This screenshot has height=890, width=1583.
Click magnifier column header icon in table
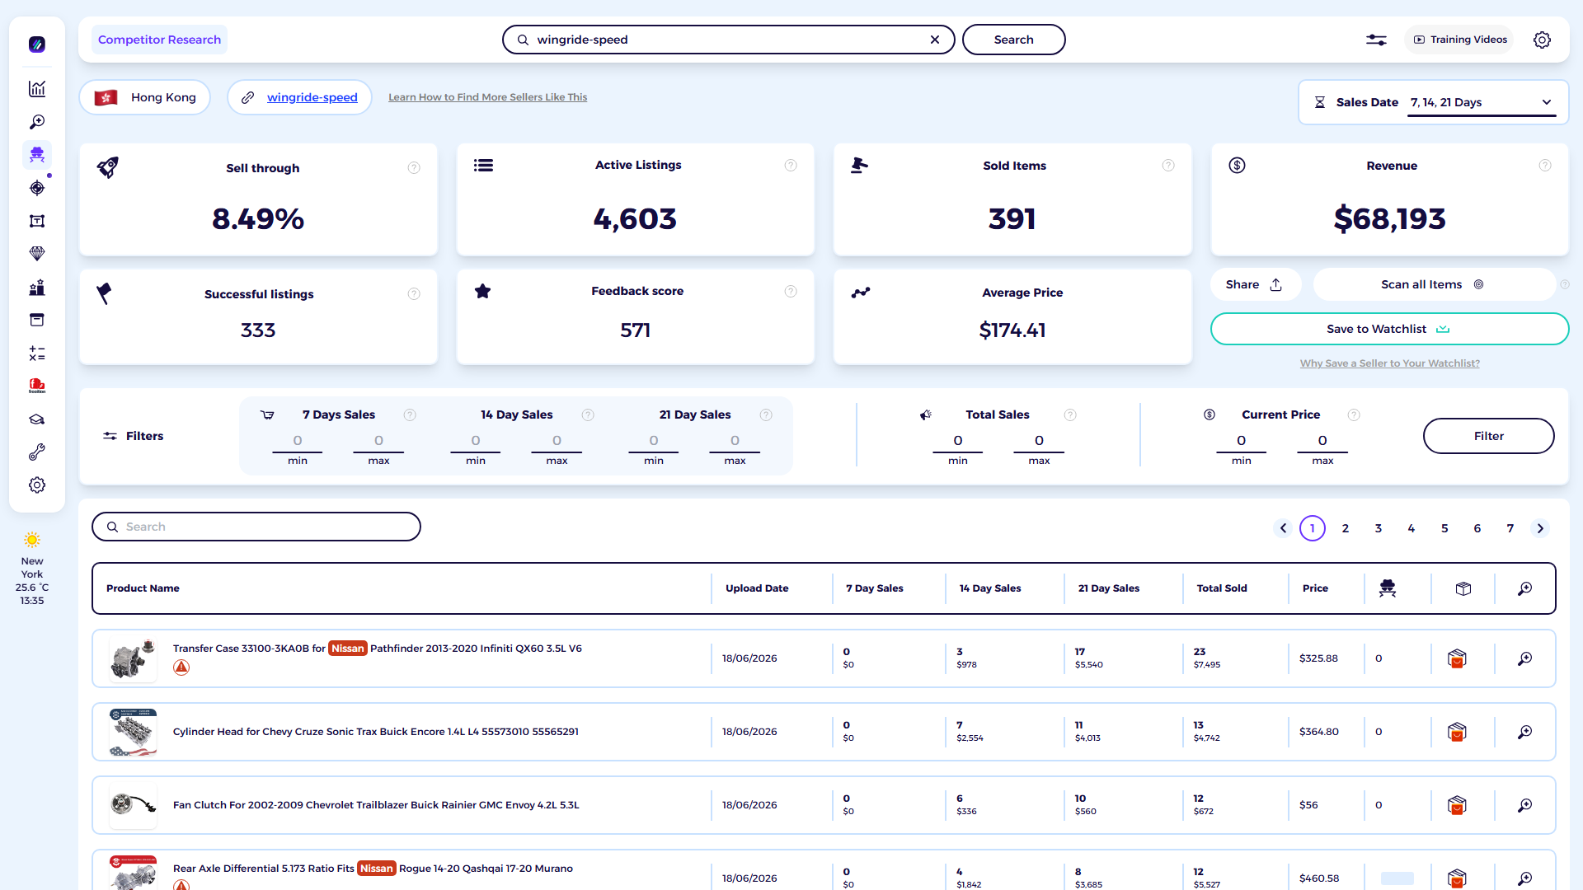(x=1525, y=588)
